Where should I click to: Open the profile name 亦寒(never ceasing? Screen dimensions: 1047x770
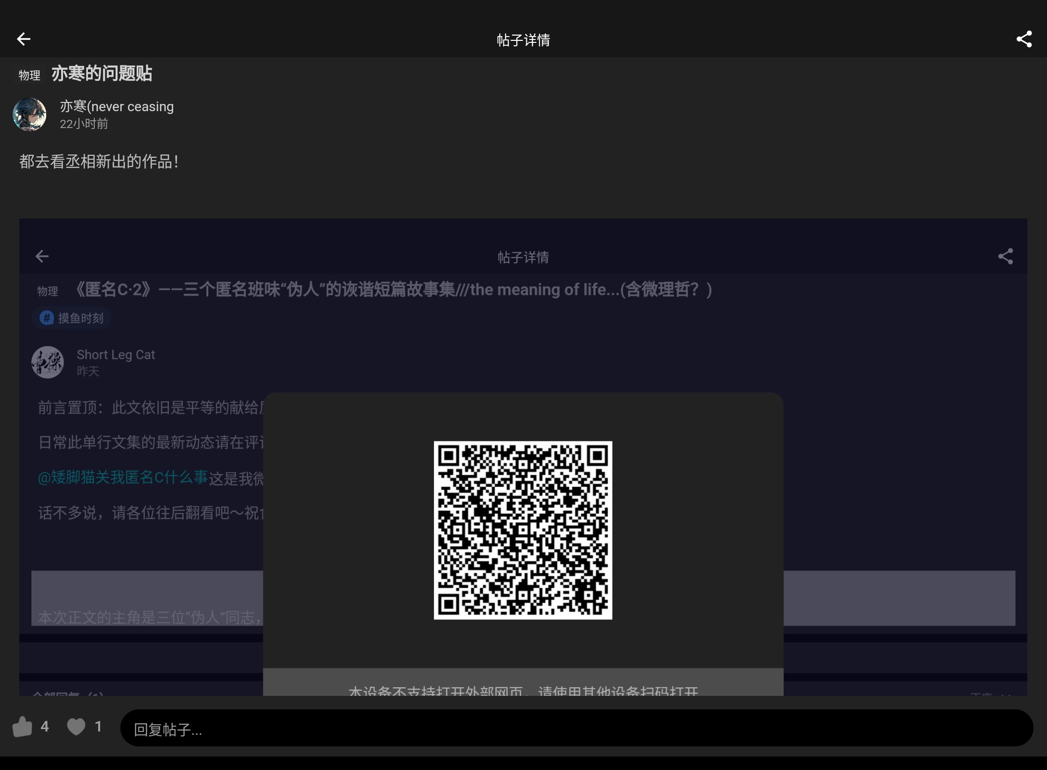pos(117,106)
